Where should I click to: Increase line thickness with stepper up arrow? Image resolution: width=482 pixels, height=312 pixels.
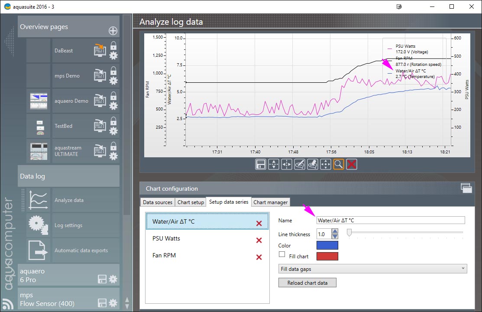pyautogui.click(x=335, y=232)
